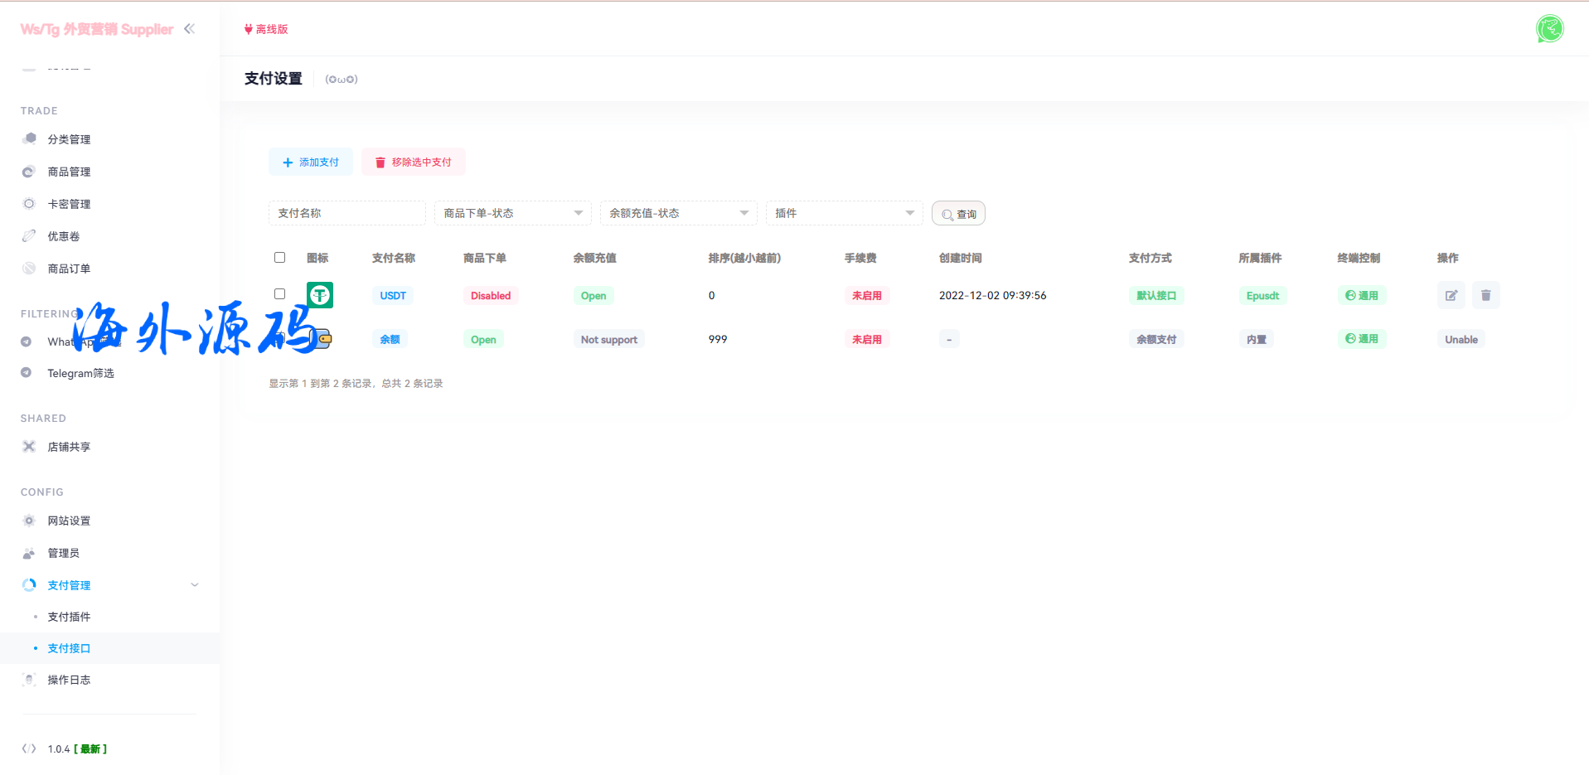The height and width of the screenshot is (775, 1589).
Task: Click 移除选中支付 remove selected button
Action: tap(413, 162)
